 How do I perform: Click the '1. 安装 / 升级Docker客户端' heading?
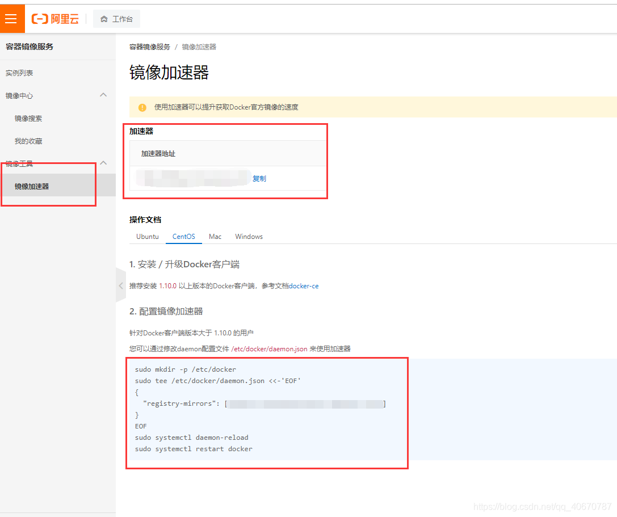click(184, 264)
